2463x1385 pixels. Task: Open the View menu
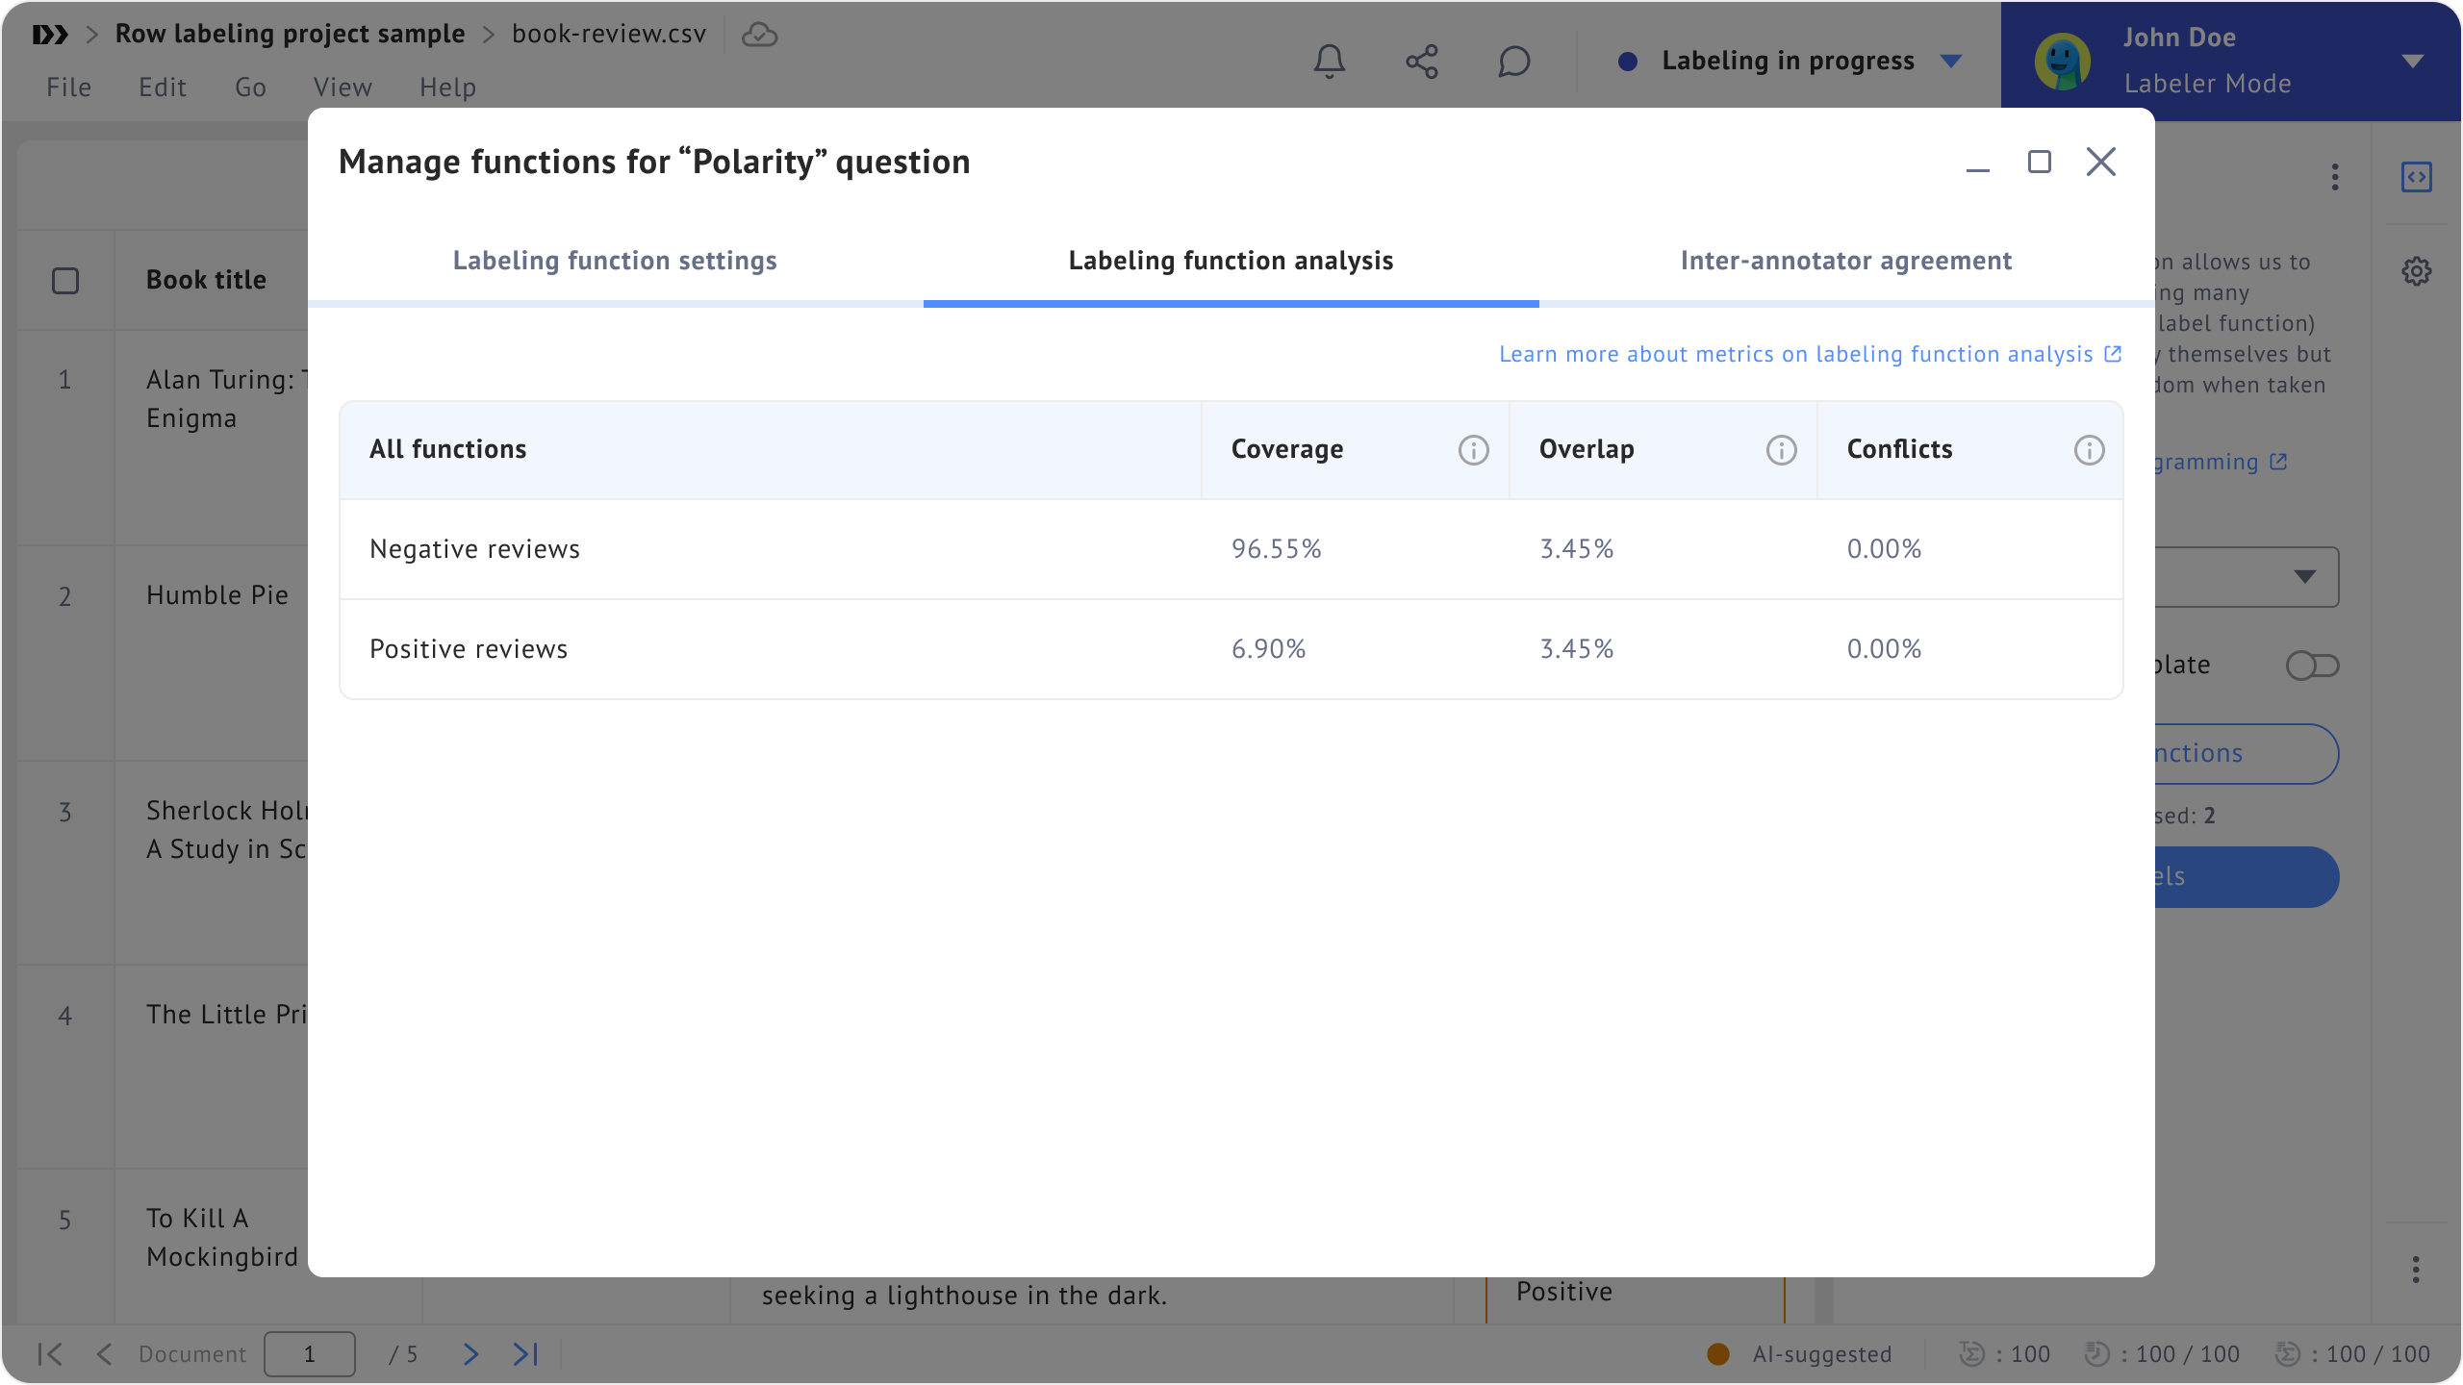343,88
